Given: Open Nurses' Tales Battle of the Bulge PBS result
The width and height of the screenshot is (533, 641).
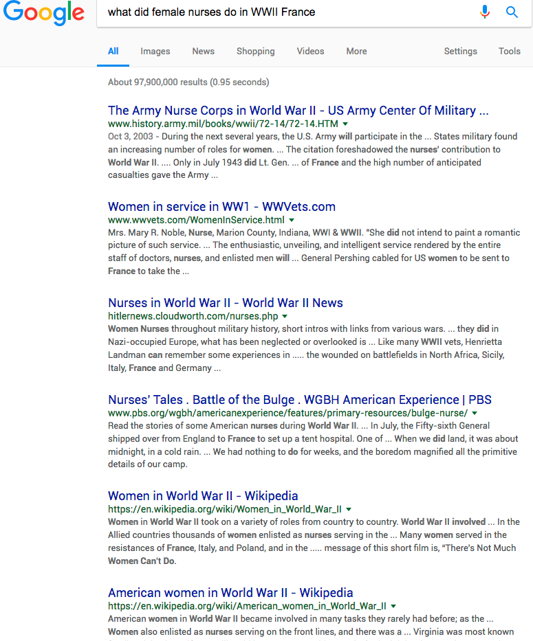Looking at the screenshot, I should [x=300, y=399].
